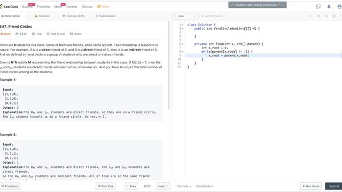The image size is (342, 192).
Task: Open the Mock nav item
Action: tap(58, 7)
